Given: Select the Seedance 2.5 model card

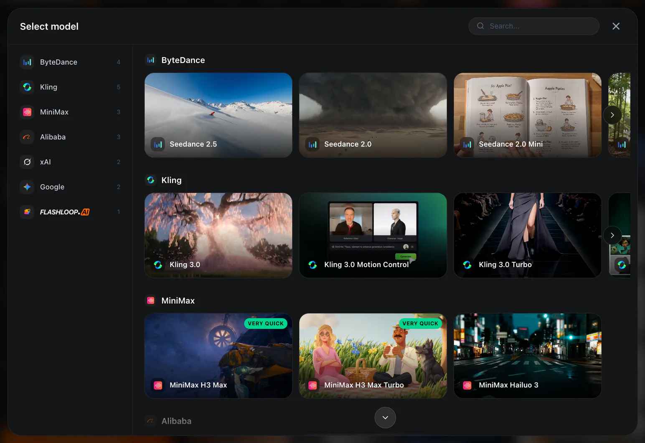Looking at the screenshot, I should (218, 115).
